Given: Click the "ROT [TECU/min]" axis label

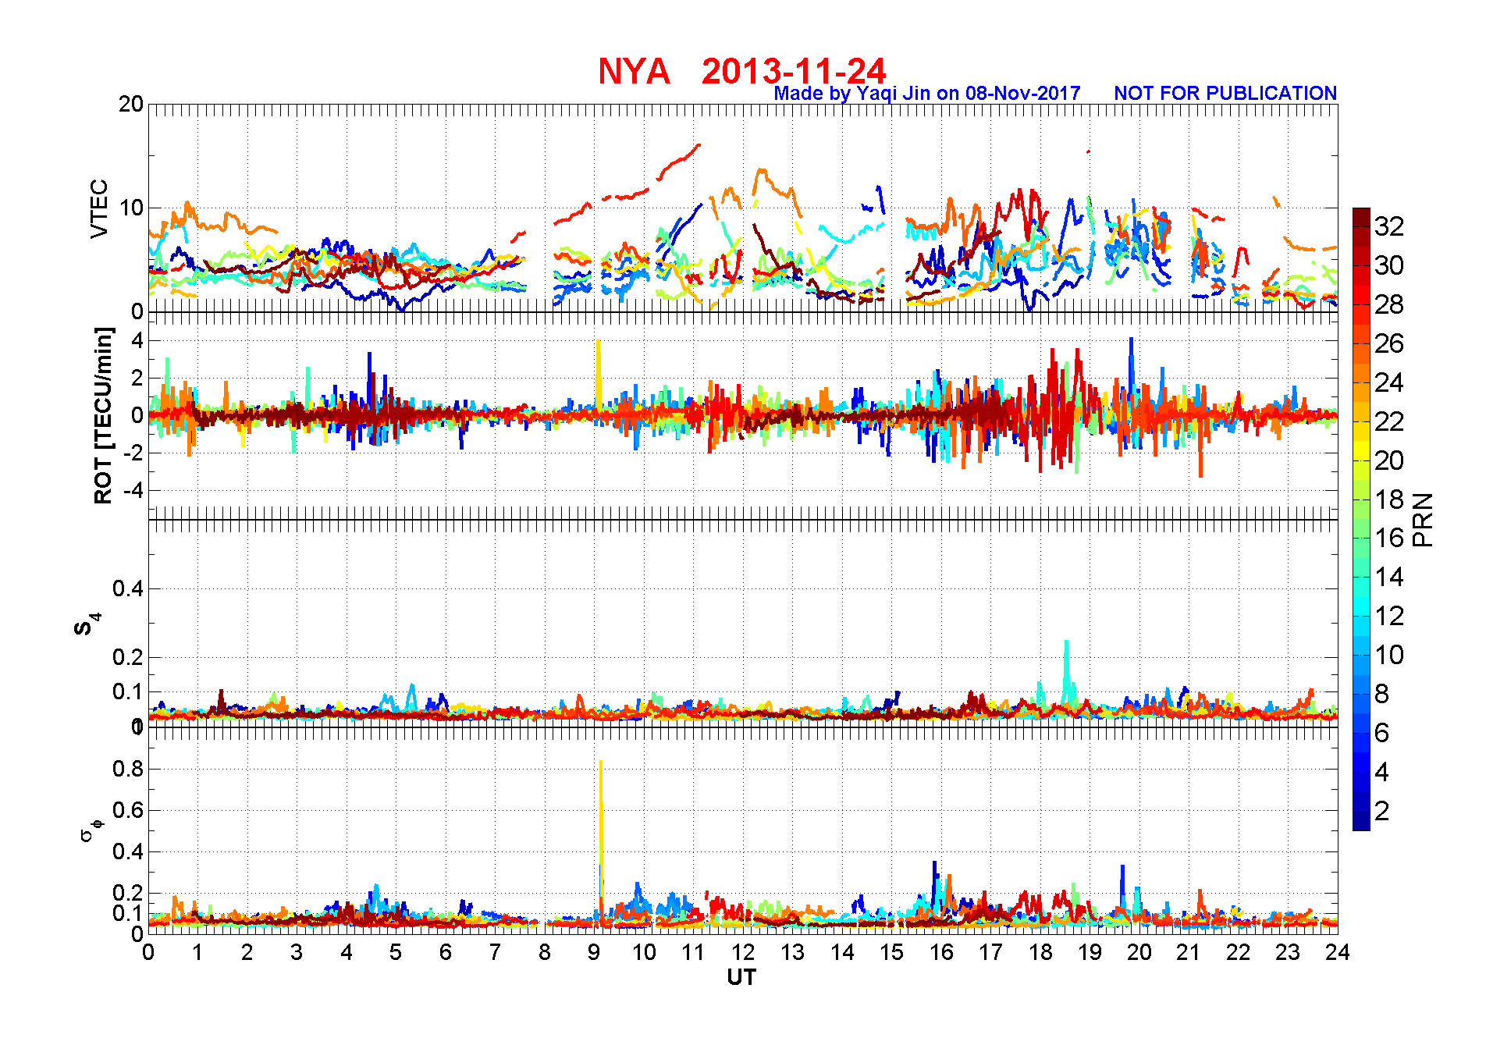Looking at the screenshot, I should tap(103, 415).
